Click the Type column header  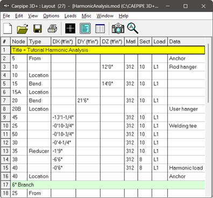point(39,41)
